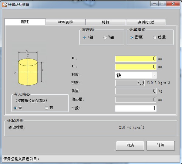Viewport: 182px width, 164px height.
Task: Switch to the 棱柱 tab
Action: click(x=106, y=22)
